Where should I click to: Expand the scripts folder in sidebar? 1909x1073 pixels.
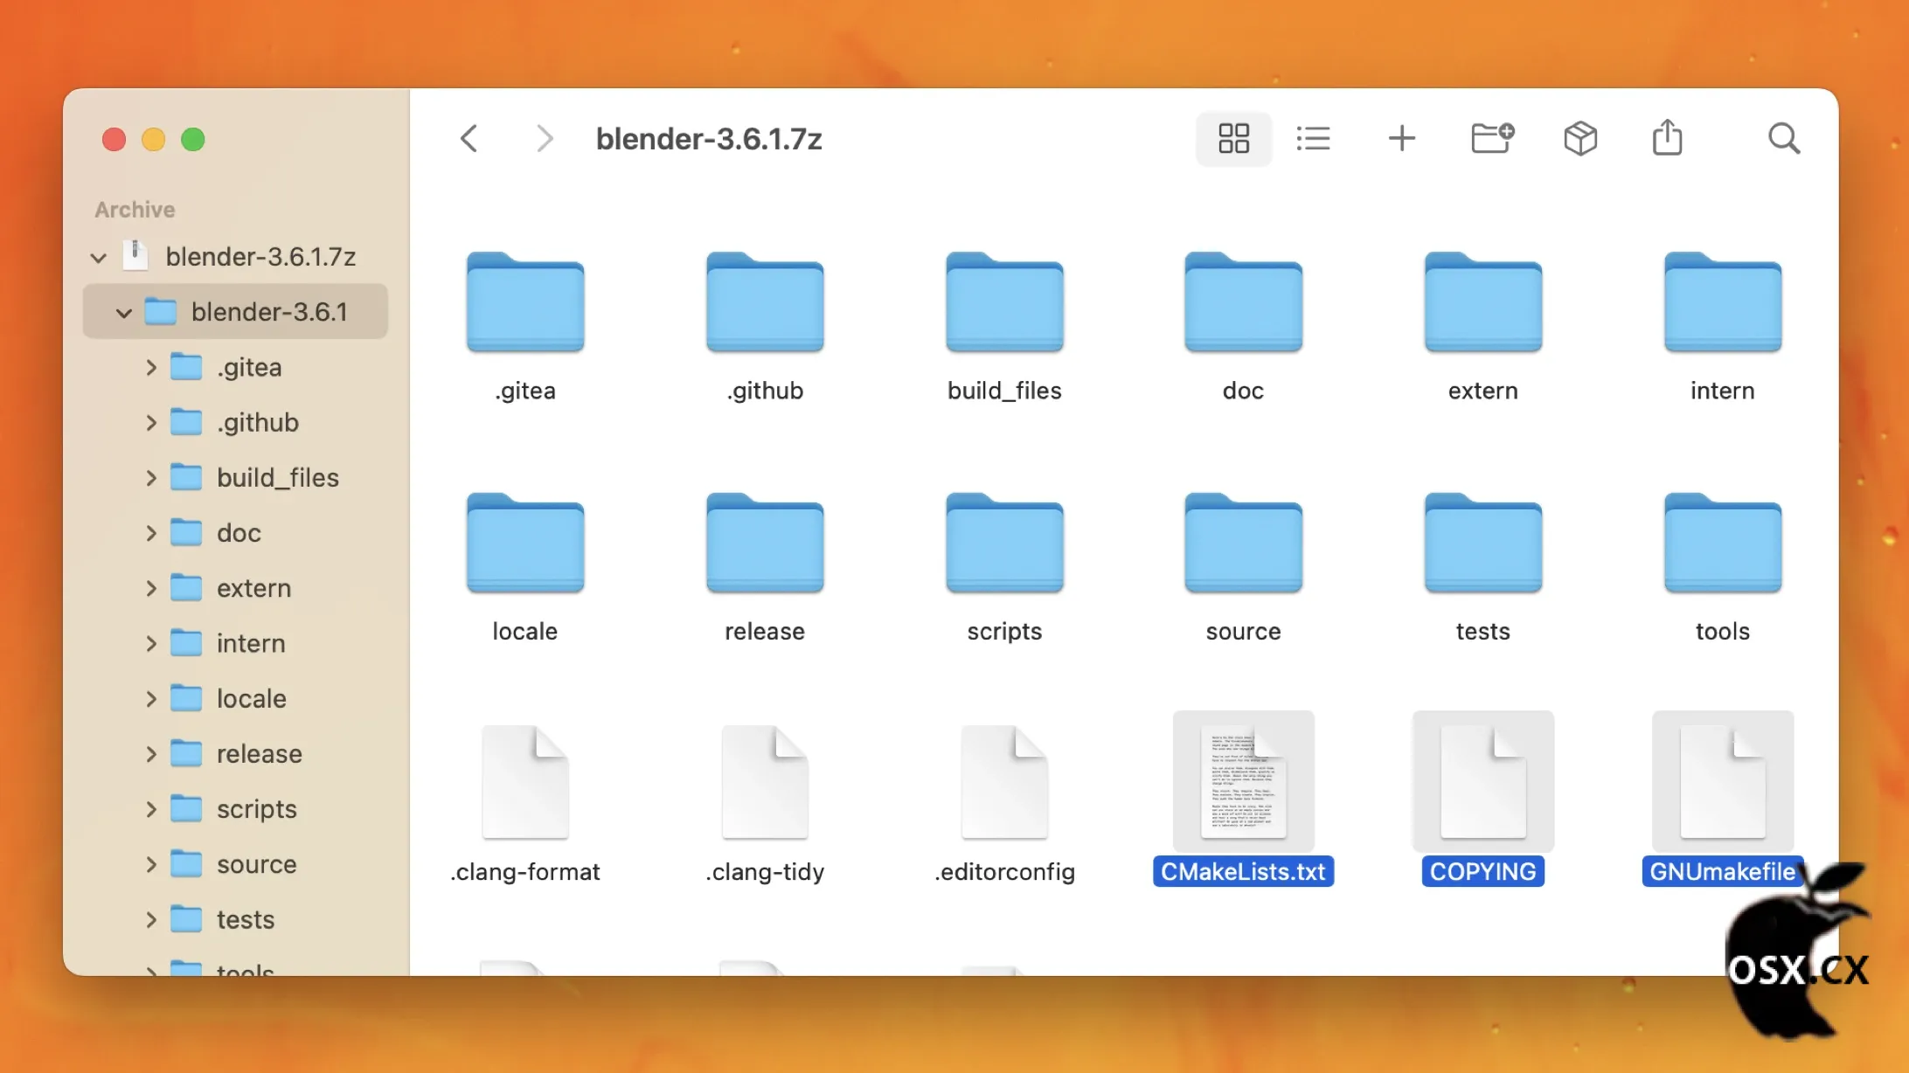coord(151,809)
